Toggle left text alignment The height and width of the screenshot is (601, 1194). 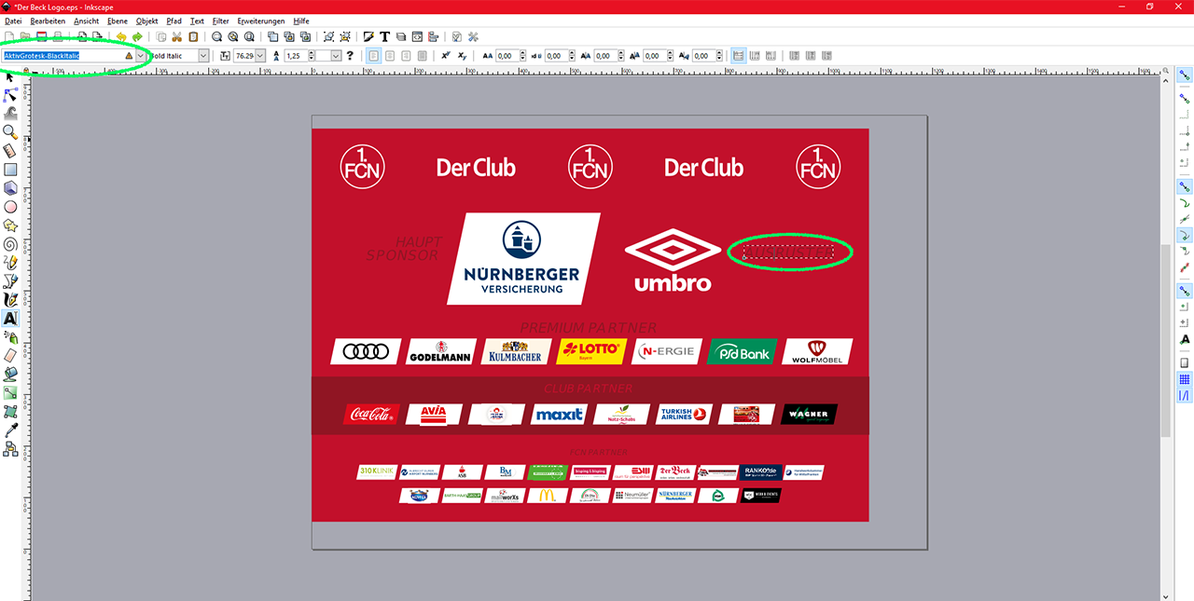point(374,56)
